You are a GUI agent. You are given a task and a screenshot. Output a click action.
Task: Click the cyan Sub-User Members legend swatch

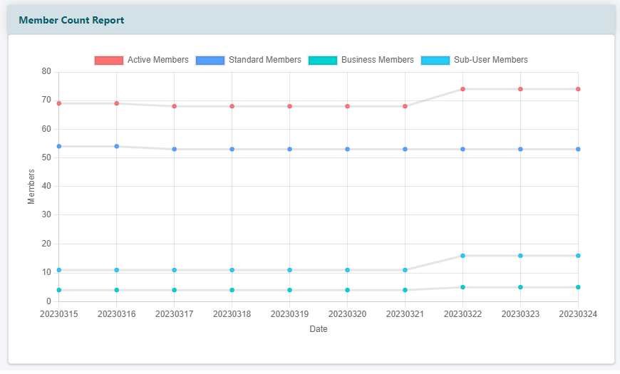coord(435,60)
